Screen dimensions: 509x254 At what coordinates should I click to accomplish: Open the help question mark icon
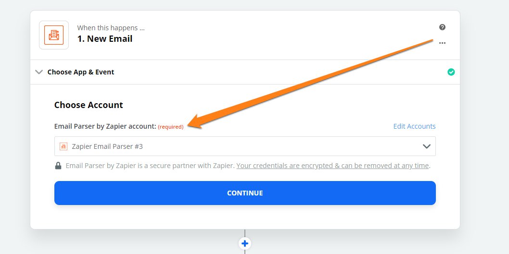click(442, 27)
